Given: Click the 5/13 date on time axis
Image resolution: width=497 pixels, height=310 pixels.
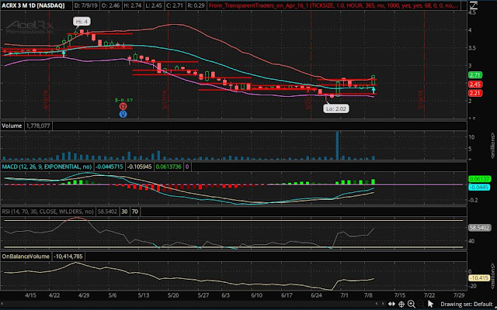Looking at the screenshot, I should coord(143,295).
